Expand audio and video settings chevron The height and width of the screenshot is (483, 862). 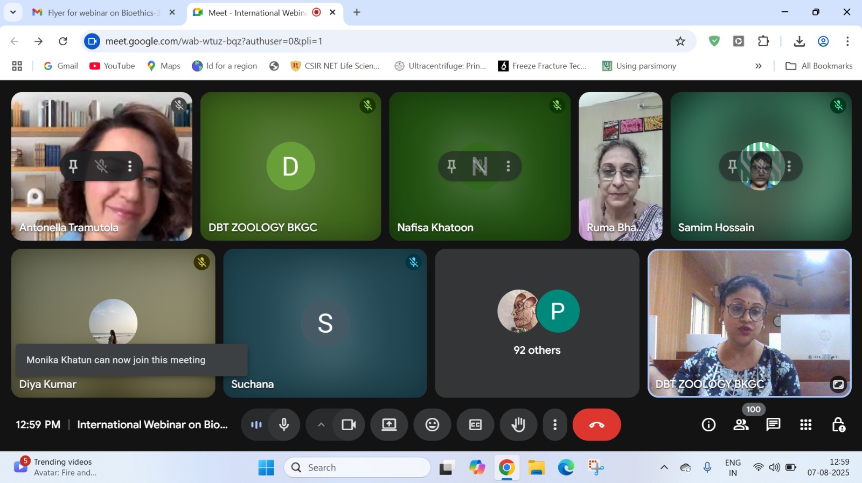321,425
